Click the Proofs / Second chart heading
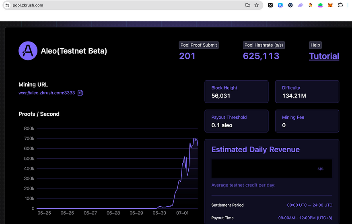 click(x=39, y=114)
